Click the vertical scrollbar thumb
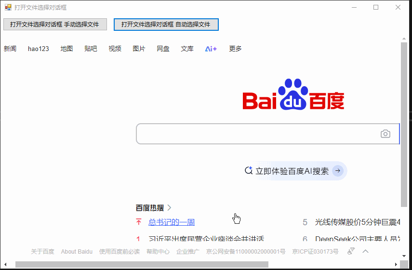This screenshot has height=270, width=412. point(404,125)
